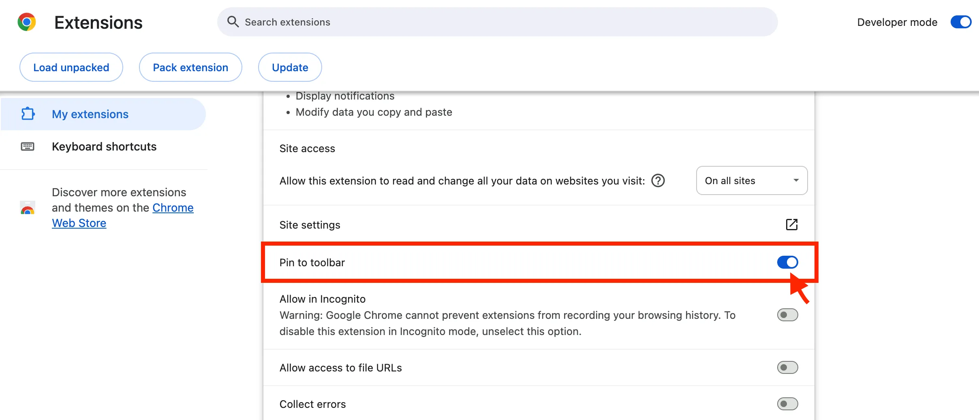Click the Load unpacked button
Screen dimensions: 979x420
pos(71,67)
